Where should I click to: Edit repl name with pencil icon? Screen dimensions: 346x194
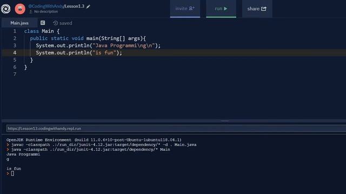click(x=88, y=6)
